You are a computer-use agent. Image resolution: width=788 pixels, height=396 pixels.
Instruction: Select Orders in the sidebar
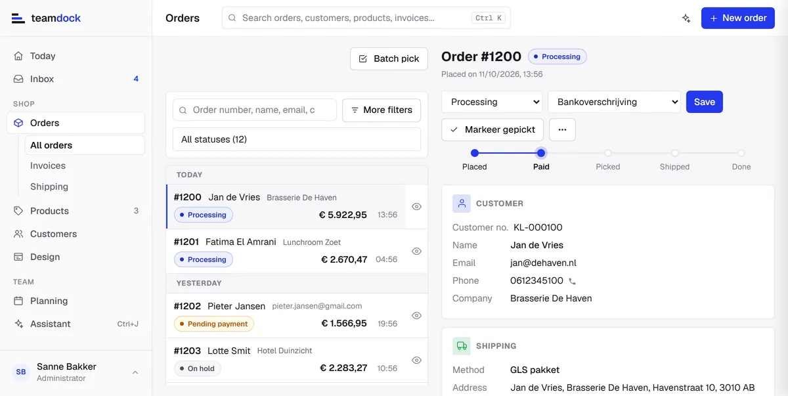coord(76,123)
